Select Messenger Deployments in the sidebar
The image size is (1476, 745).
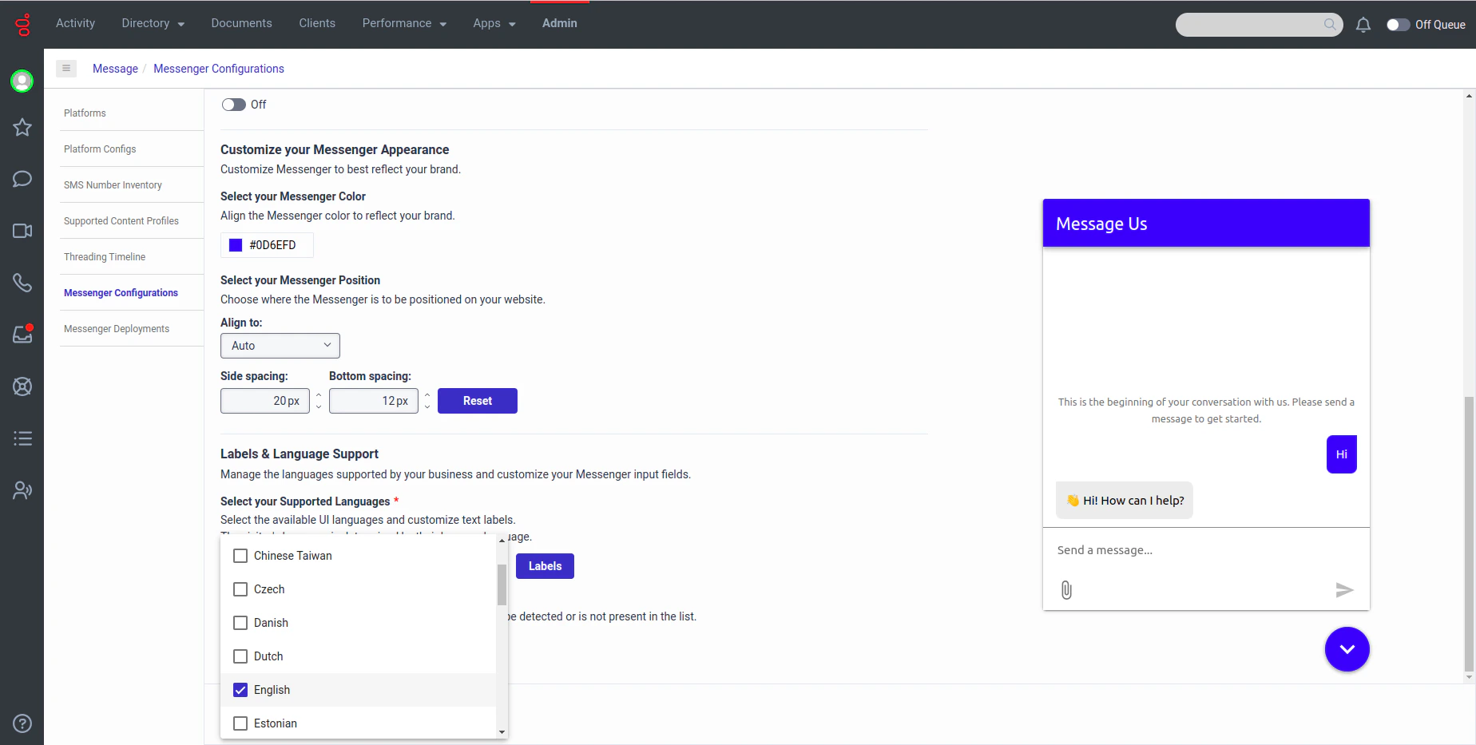pyautogui.click(x=117, y=328)
